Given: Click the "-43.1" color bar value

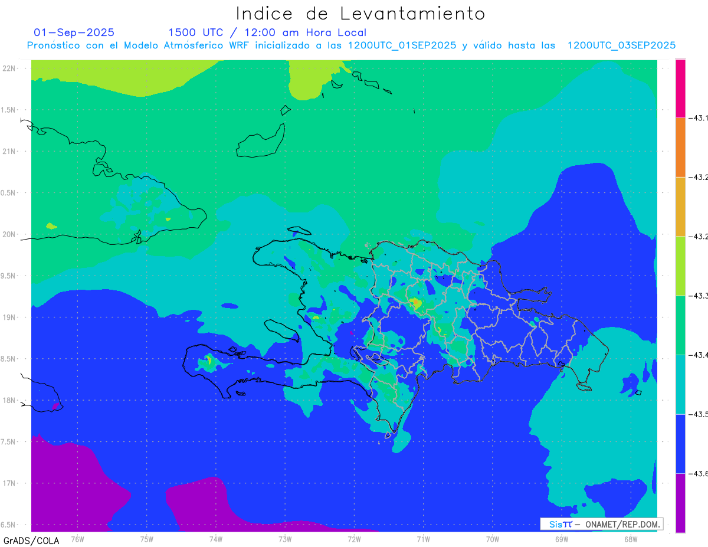Looking at the screenshot, I should point(700,118).
